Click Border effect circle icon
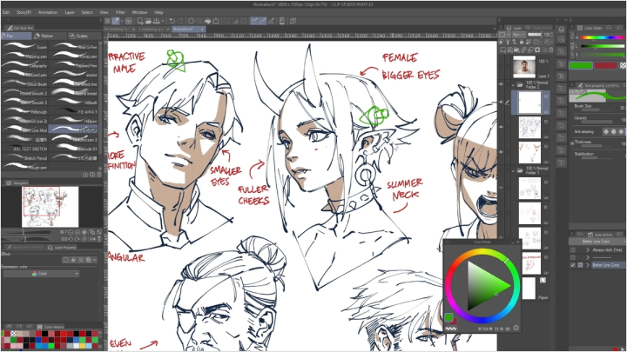Image resolution: width=627 pixels, height=352 pixels. point(66,260)
